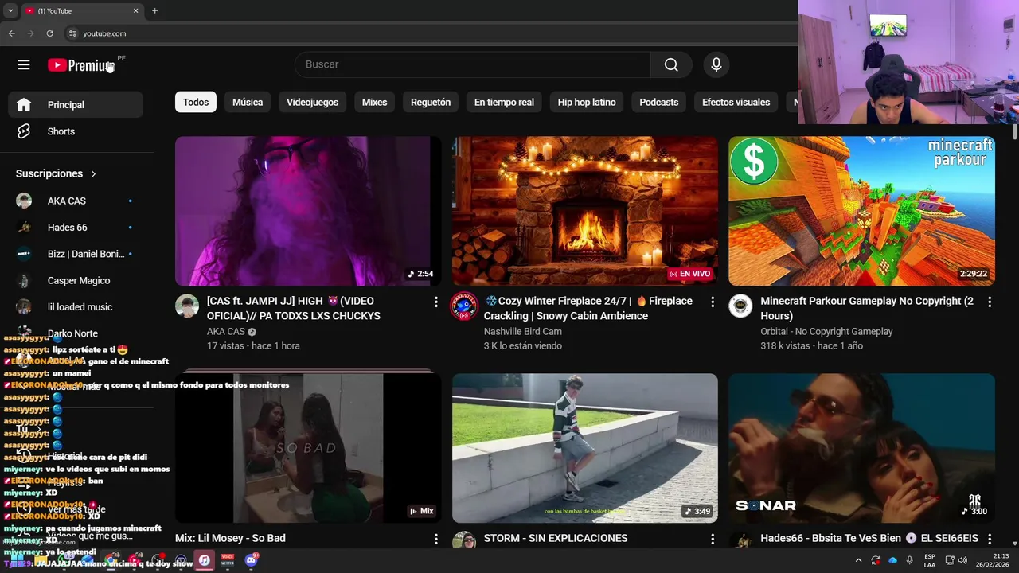Screen dimensions: 1019x573
Task: Open options menu for CAS HIGH video
Action: (x=435, y=302)
